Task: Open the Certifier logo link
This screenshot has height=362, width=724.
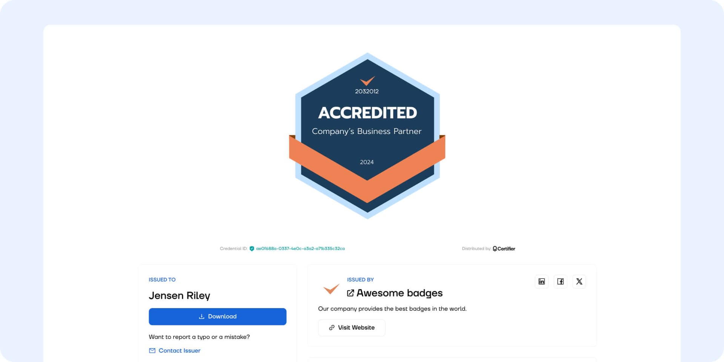Action: tap(504, 249)
